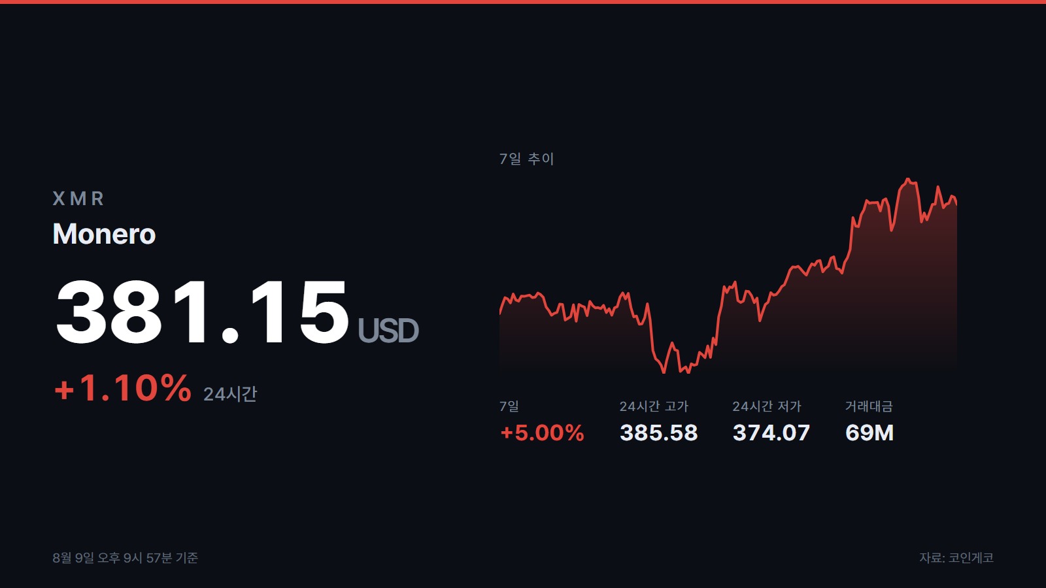Select the 374.07 low price value
The image size is (1046, 588).
click(771, 433)
